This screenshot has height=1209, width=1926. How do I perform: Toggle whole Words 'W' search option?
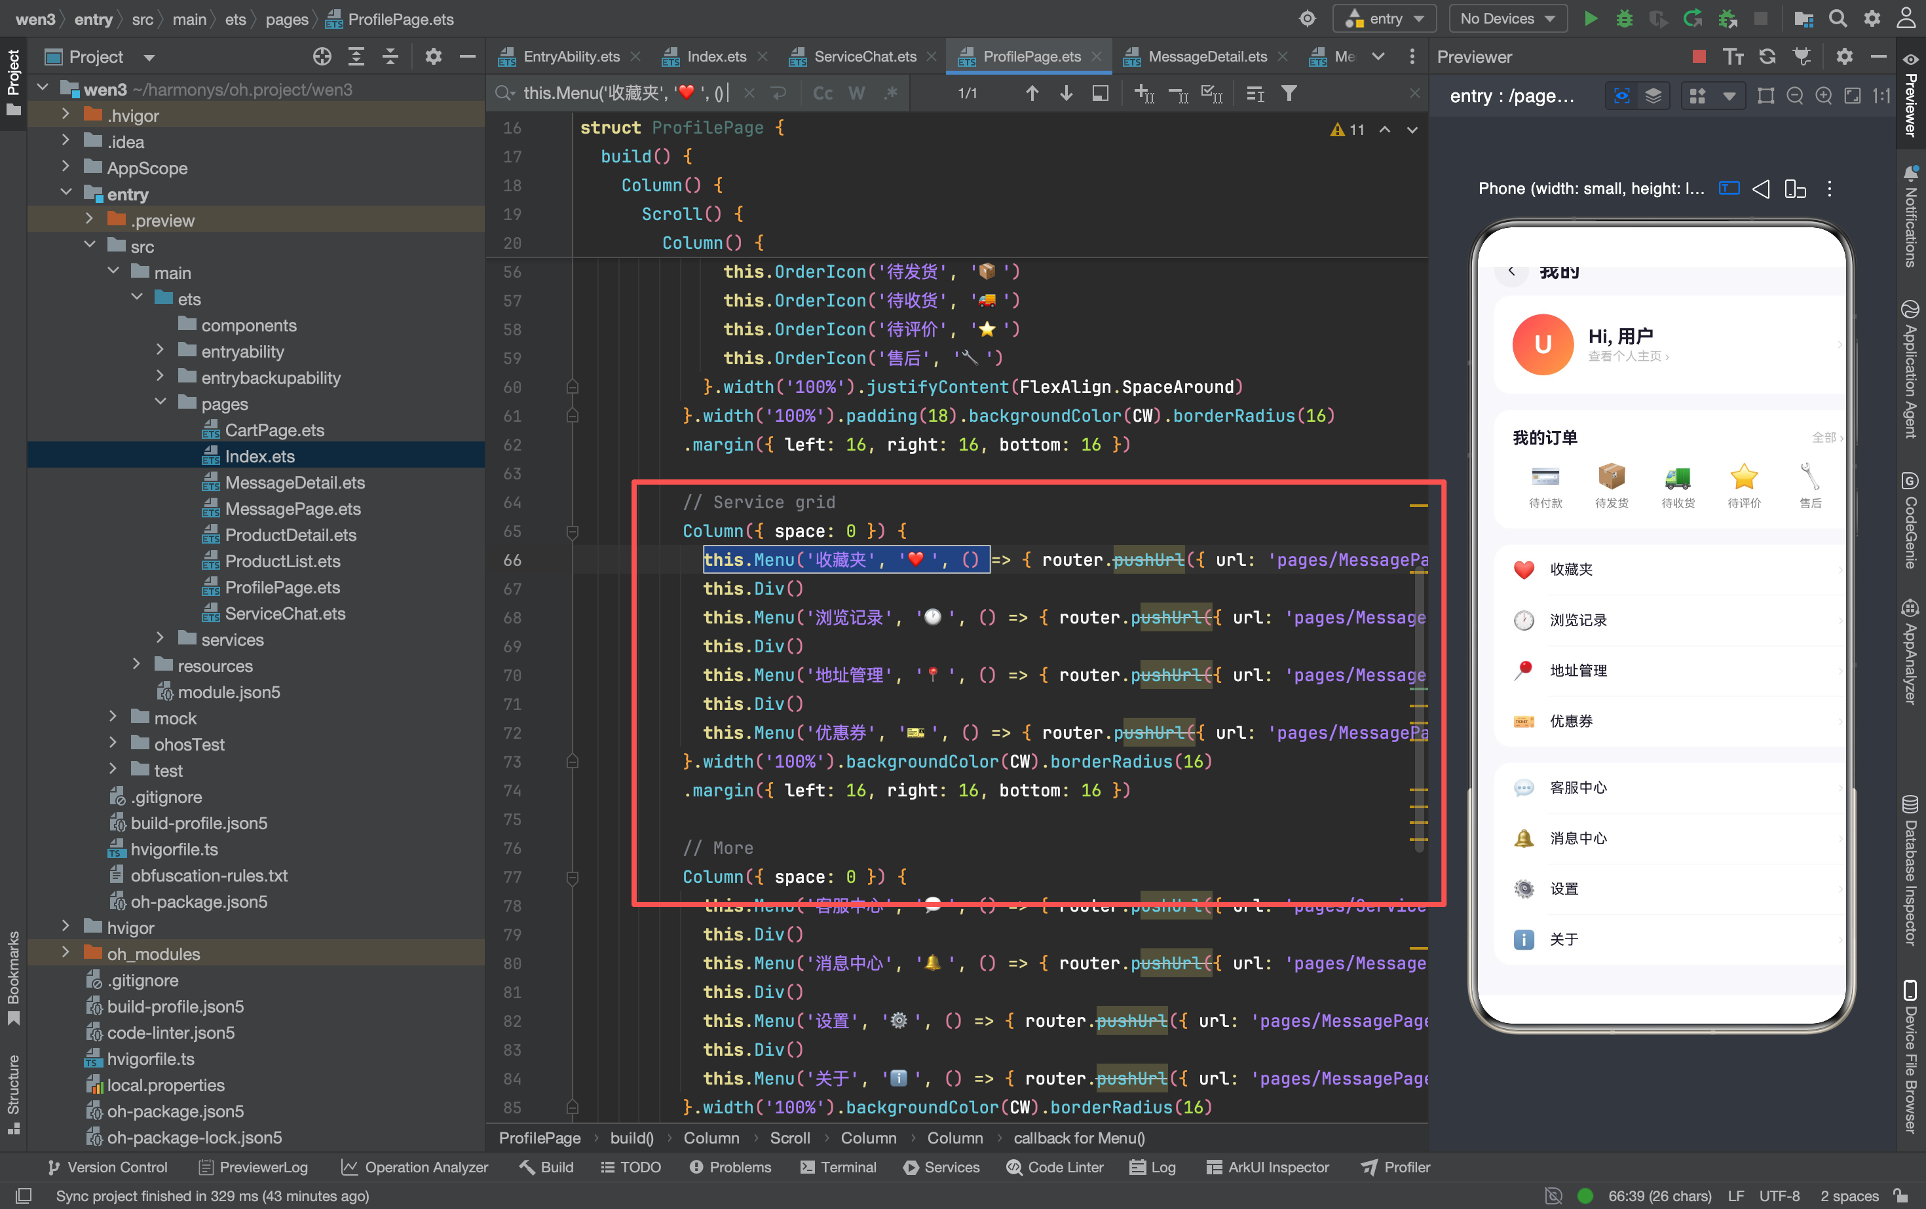coord(857,94)
